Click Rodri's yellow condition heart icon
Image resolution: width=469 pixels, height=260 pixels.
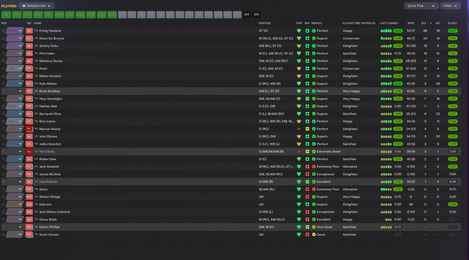299,68
